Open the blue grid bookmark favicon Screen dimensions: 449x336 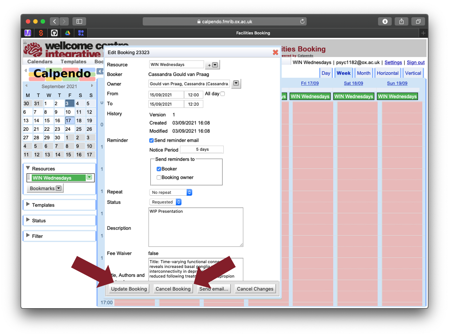[x=81, y=33]
